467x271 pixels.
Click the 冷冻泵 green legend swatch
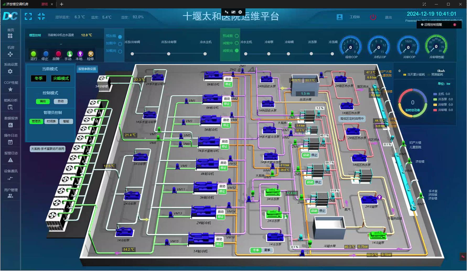435,99
